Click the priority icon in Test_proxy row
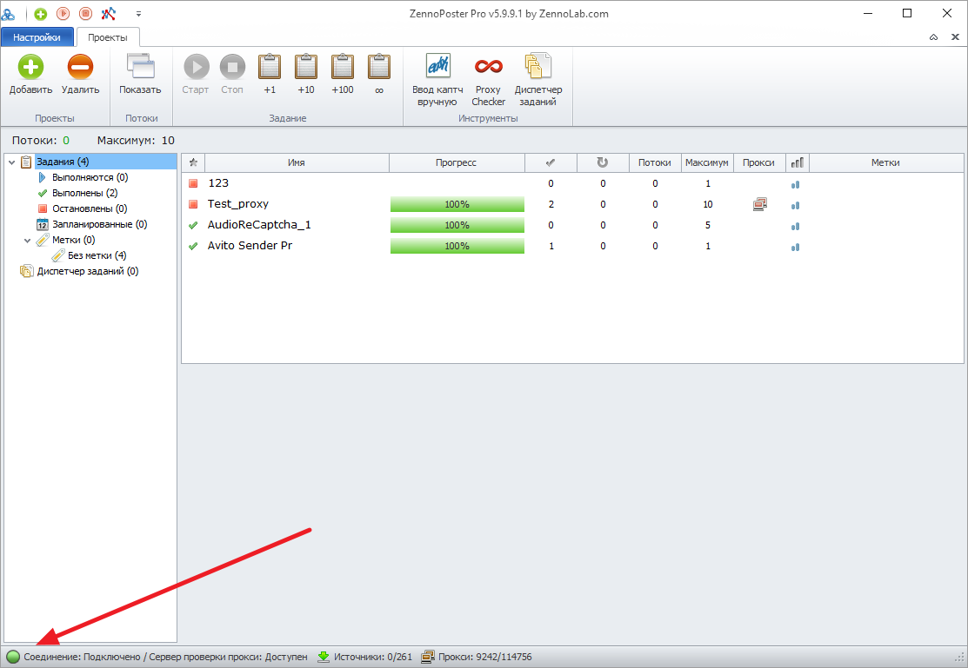This screenshot has width=968, height=668. [x=795, y=205]
